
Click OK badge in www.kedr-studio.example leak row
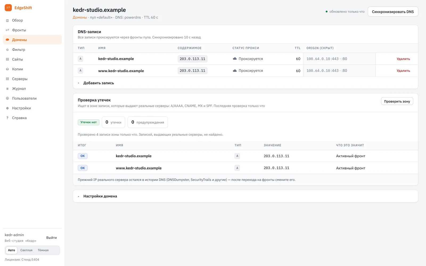[83, 168]
